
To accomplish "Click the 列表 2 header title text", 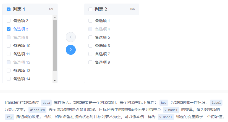I will tap(101, 9).
